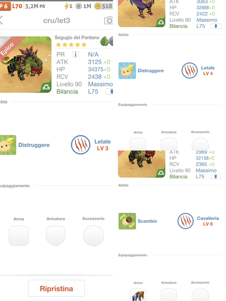Tap the Scambio swap skill icon
The width and height of the screenshot is (226, 301).
127,221
